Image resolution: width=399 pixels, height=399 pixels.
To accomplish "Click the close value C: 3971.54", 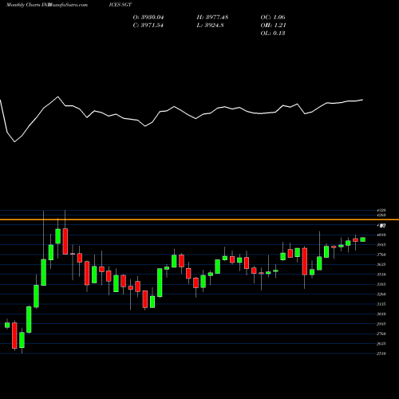I will coord(148,26).
